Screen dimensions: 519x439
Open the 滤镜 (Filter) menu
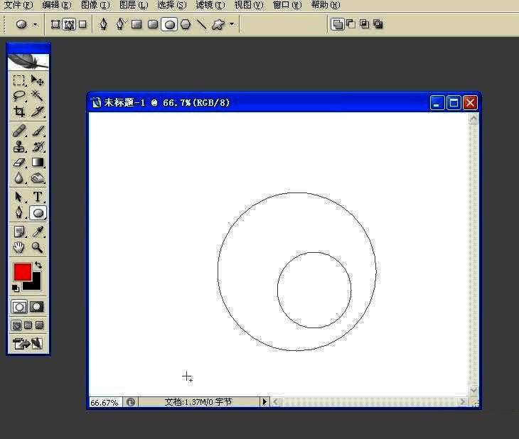click(210, 5)
